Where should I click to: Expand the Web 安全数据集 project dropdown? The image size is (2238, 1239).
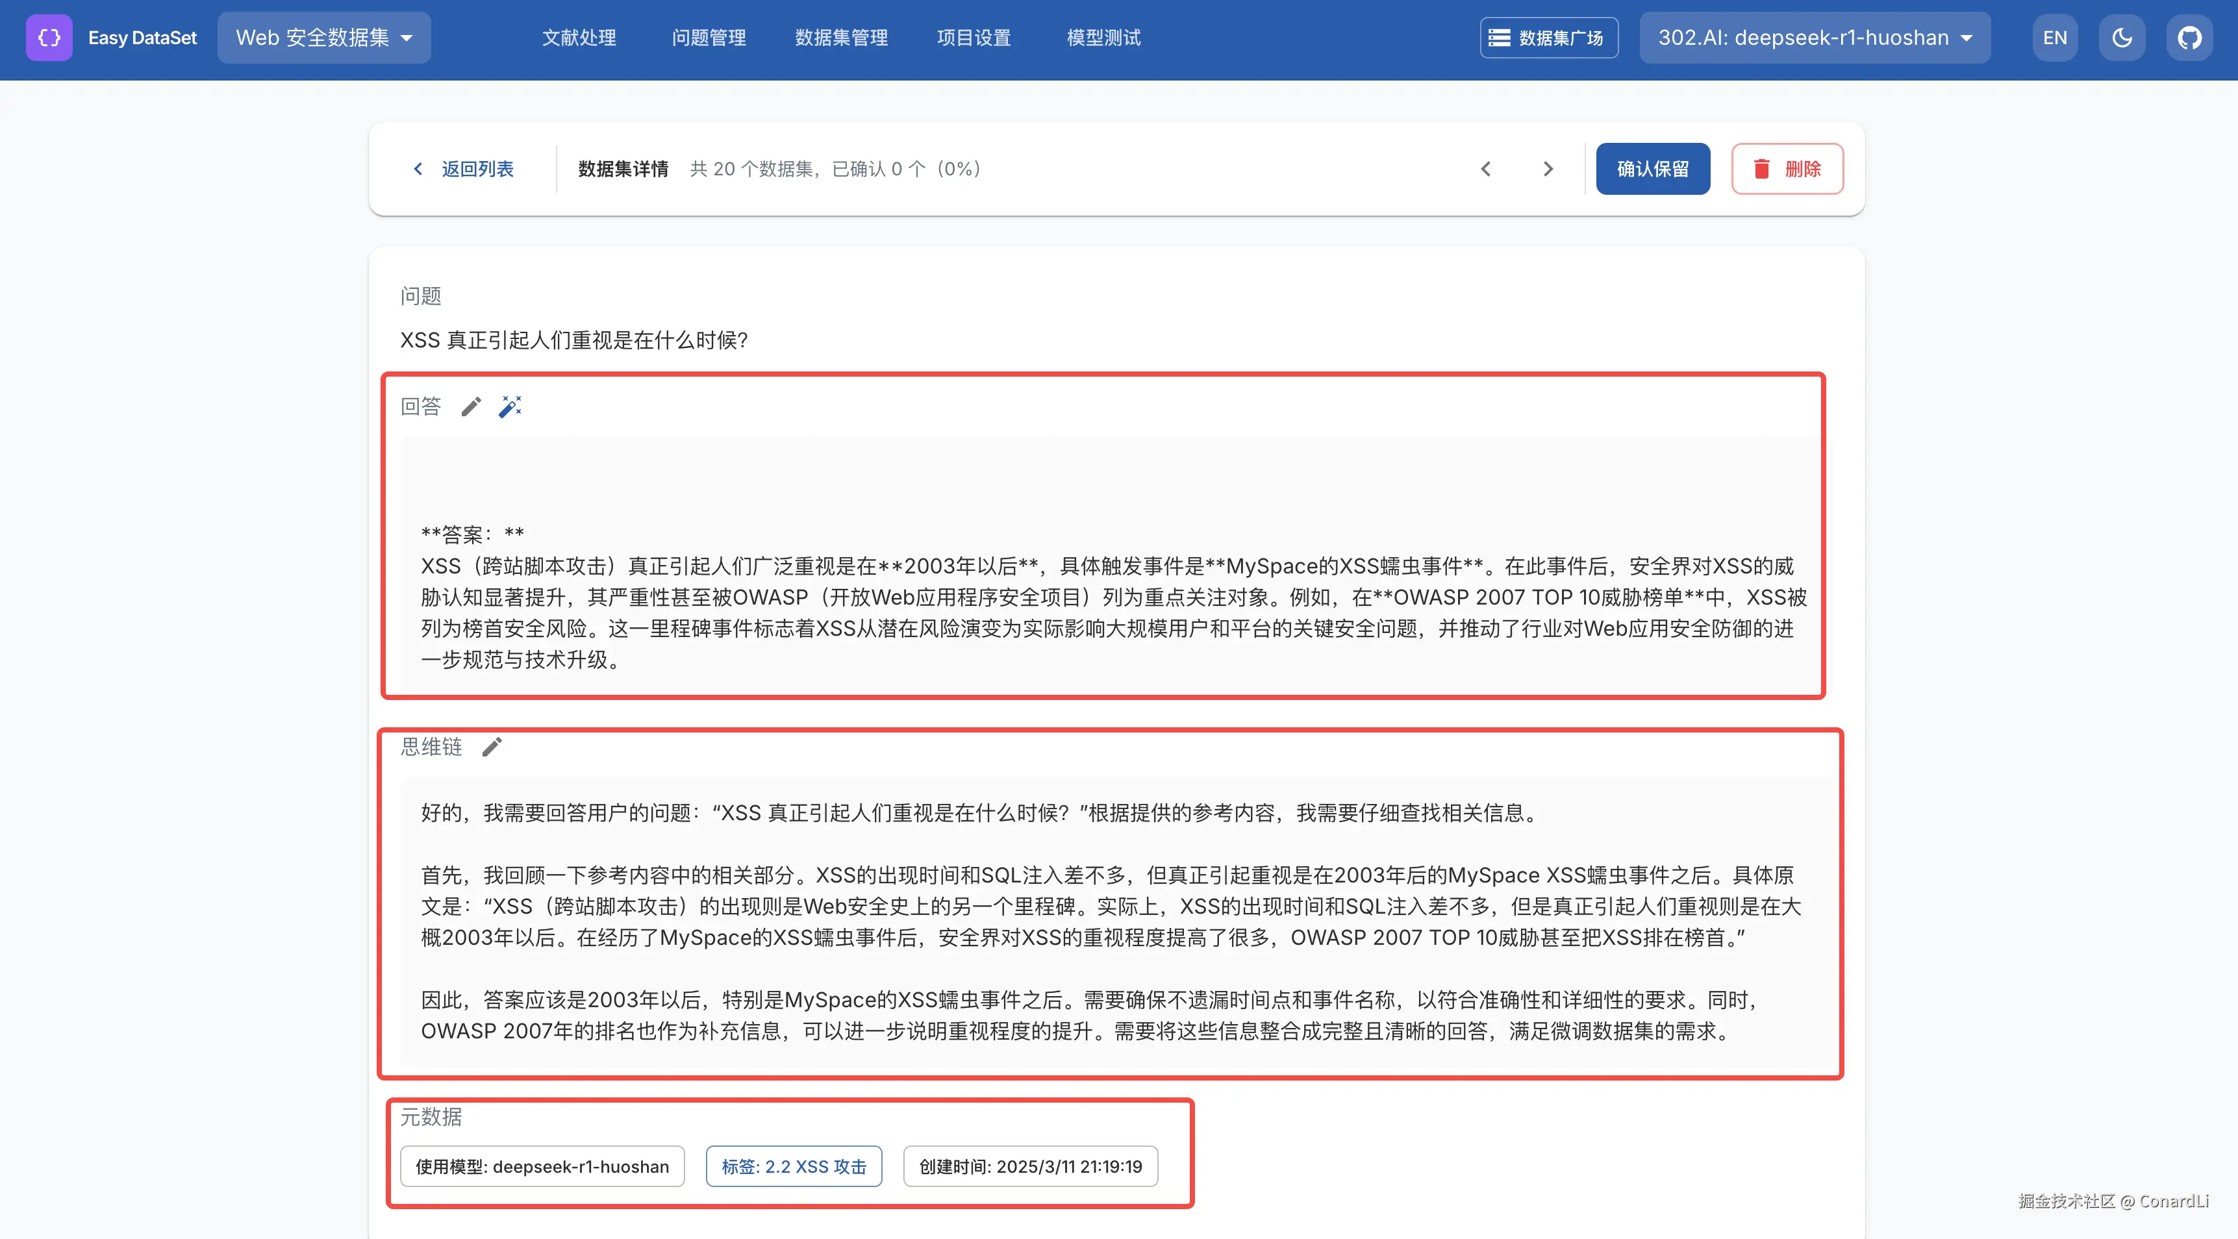pos(323,38)
